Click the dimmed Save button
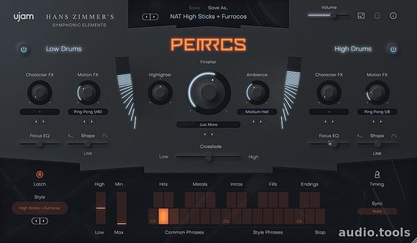This screenshot has height=243, width=417. point(194,8)
